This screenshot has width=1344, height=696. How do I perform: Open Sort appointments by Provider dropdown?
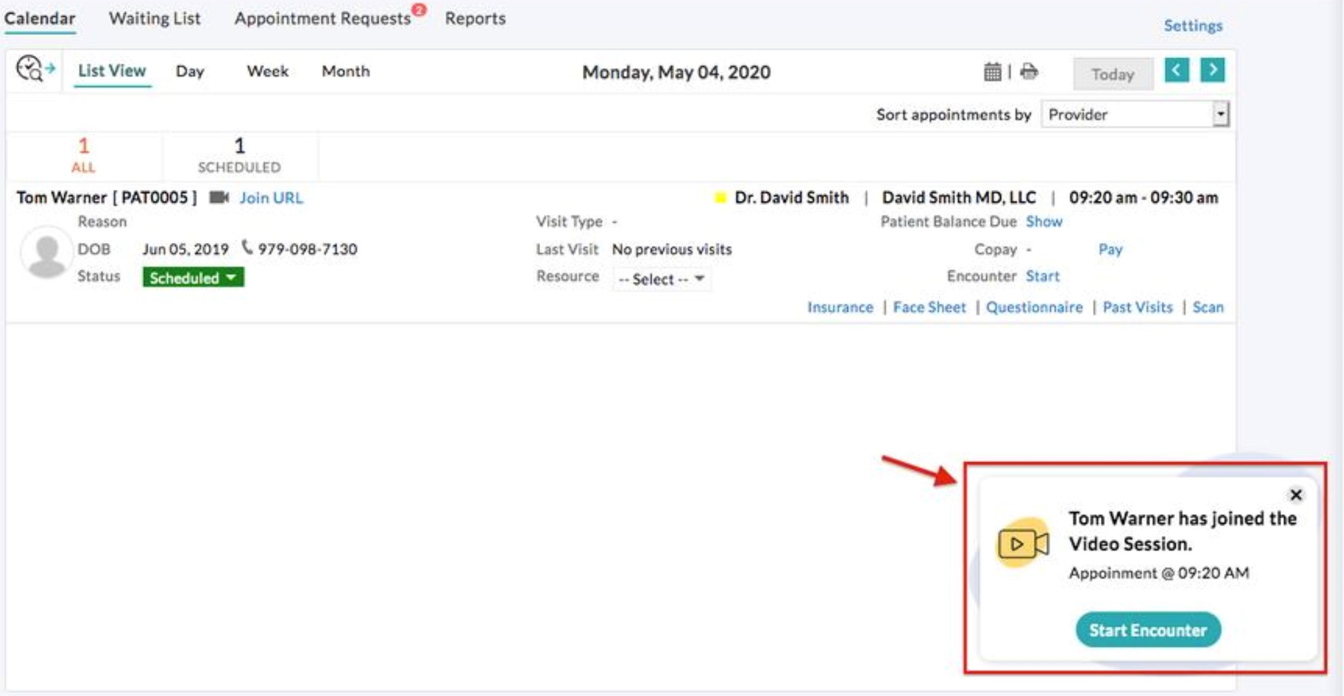(1135, 115)
